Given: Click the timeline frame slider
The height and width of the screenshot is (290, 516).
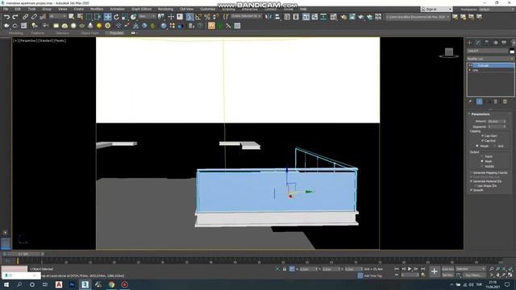Looking at the screenshot, I should click(23, 255).
